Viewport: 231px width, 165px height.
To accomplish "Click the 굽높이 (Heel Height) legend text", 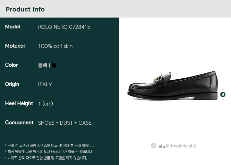I will tap(177, 146).
